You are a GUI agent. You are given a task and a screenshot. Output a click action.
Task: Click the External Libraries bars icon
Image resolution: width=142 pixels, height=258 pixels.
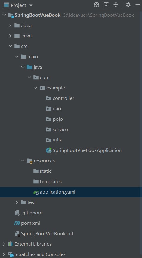11,244
